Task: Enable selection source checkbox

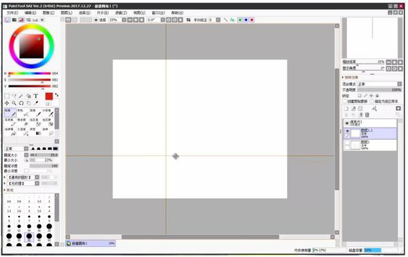Action: tap(372, 101)
